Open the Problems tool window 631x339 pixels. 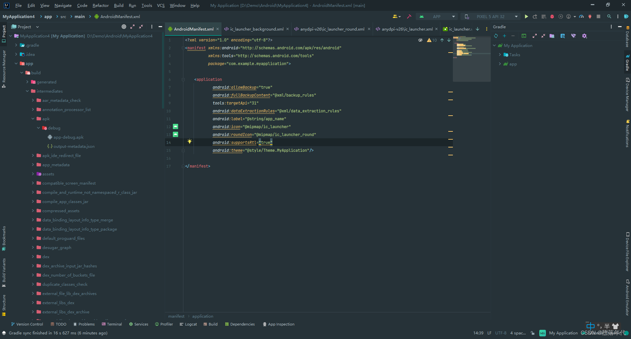click(x=84, y=324)
